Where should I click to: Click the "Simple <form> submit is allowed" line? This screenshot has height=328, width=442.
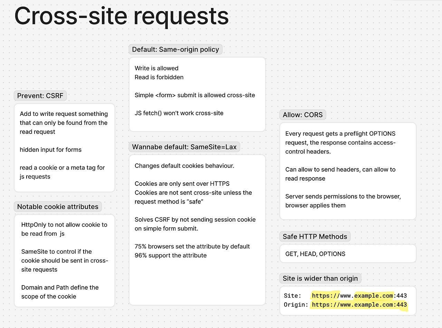(x=195, y=95)
